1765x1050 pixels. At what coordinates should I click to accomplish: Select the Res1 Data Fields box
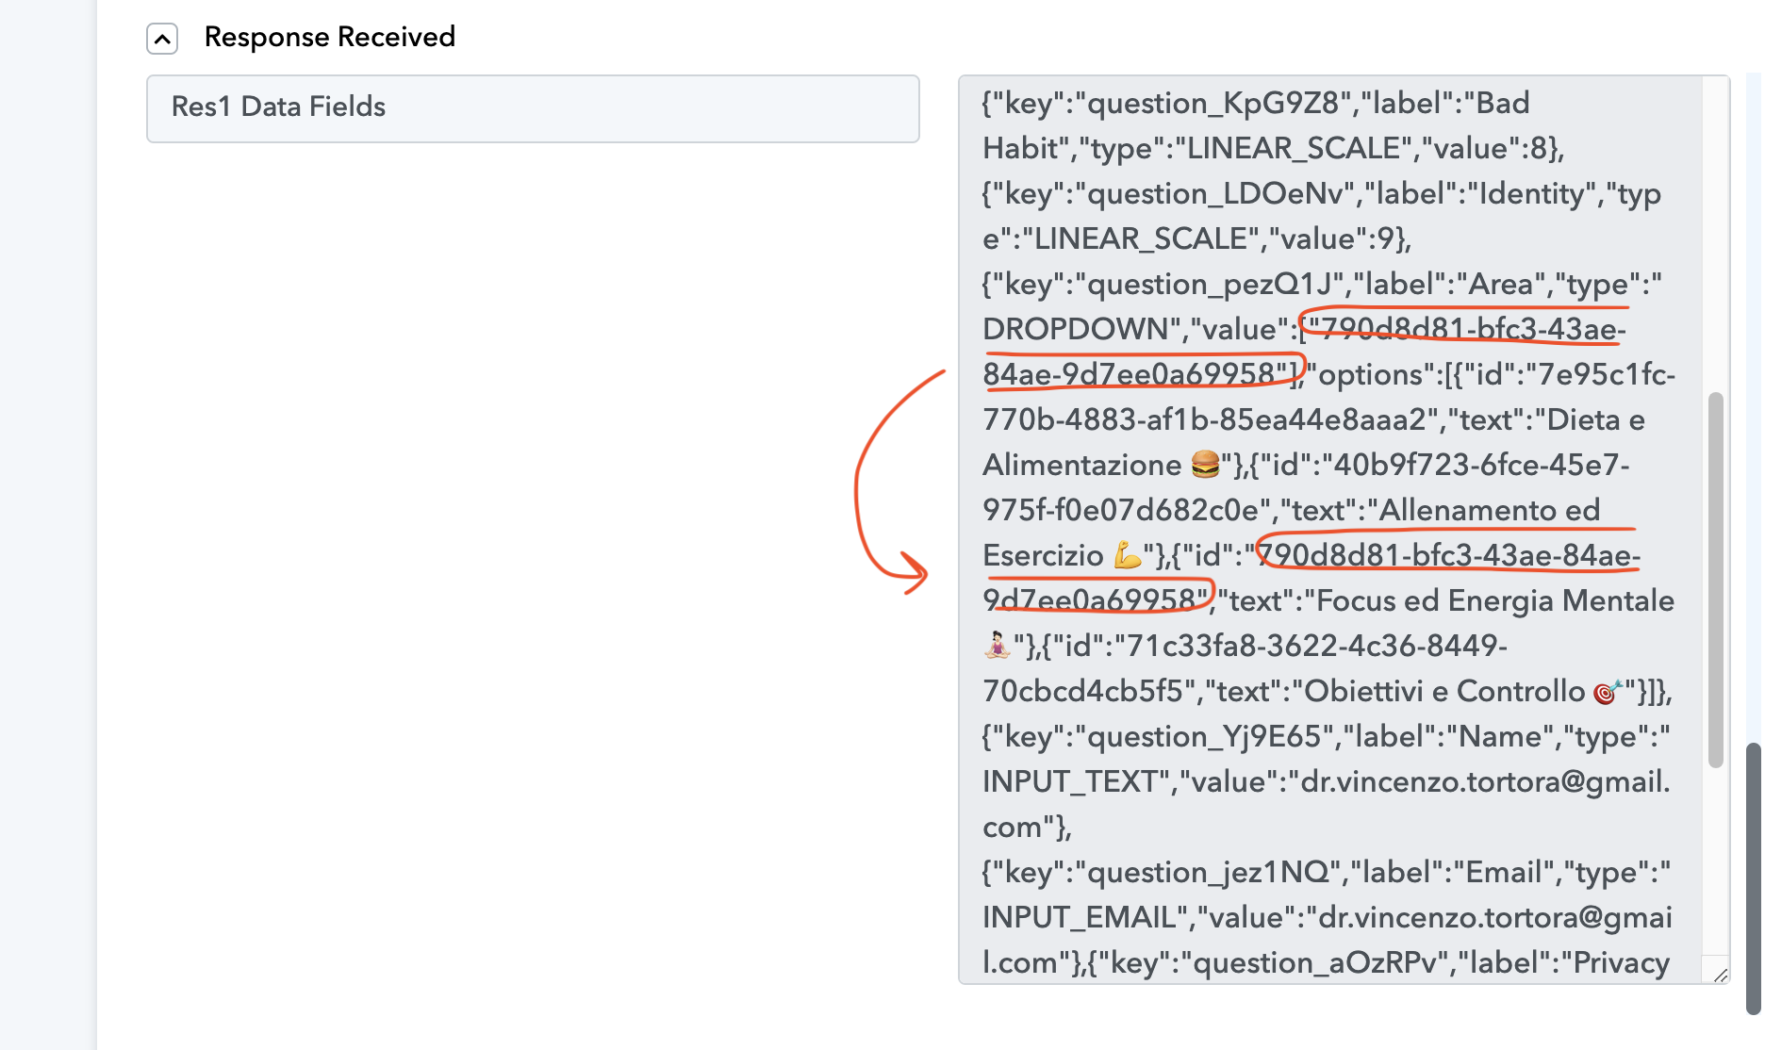(533, 108)
